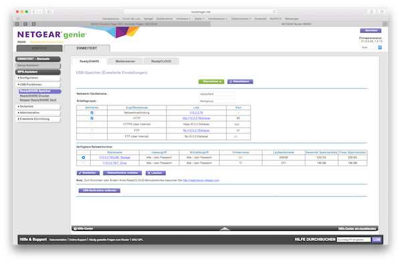
Task: Click USB-Gerät sicher entfernen button
Action: pyautogui.click(x=99, y=190)
